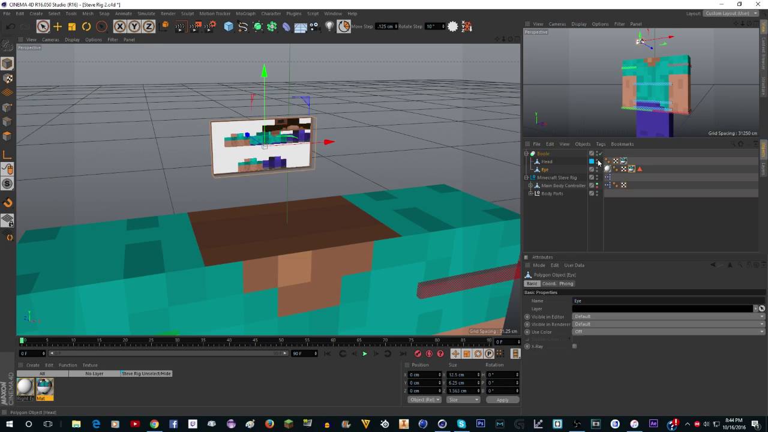This screenshot has width=768, height=432.
Task: Toggle Main Body Controller visibility dots
Action: [x=597, y=185]
